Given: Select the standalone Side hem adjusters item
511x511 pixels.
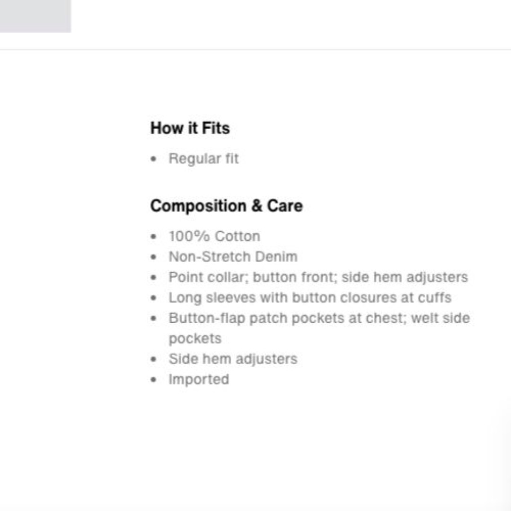Looking at the screenshot, I should point(233,359).
